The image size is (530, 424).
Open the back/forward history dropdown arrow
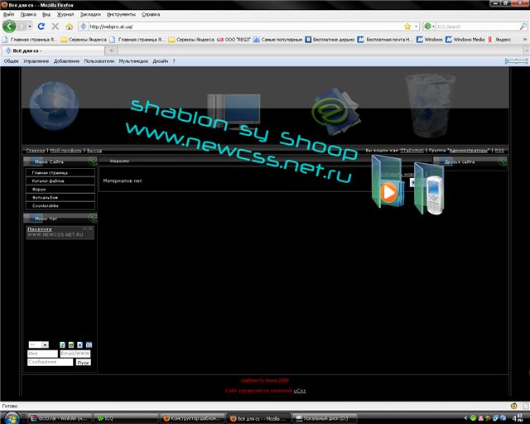[30, 26]
